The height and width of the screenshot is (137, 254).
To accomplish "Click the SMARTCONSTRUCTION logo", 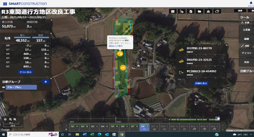I will pyautogui.click(x=25, y=4).
